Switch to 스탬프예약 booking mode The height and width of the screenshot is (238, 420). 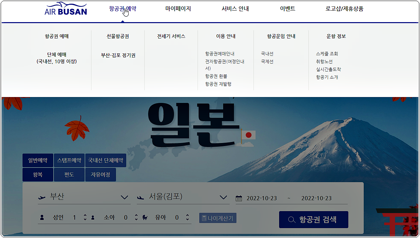tap(70, 160)
